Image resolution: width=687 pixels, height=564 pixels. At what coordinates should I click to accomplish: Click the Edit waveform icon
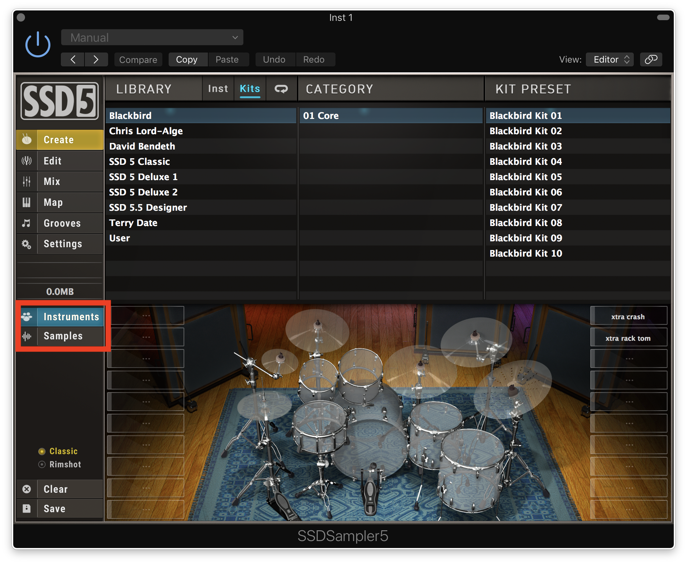[27, 161]
